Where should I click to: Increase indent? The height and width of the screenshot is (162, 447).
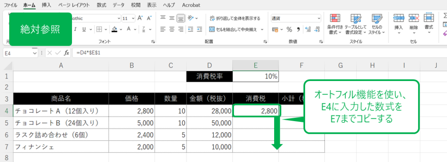click(199, 29)
